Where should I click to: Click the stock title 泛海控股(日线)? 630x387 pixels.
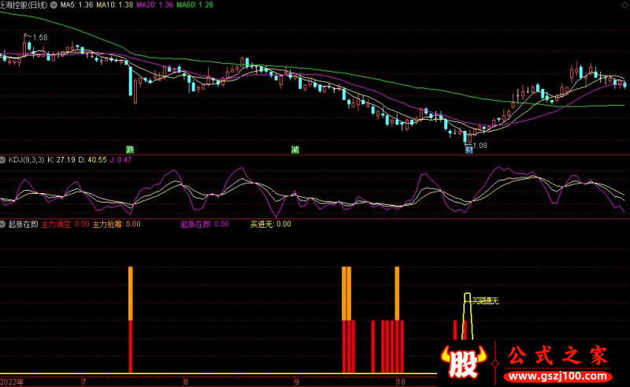(x=24, y=6)
